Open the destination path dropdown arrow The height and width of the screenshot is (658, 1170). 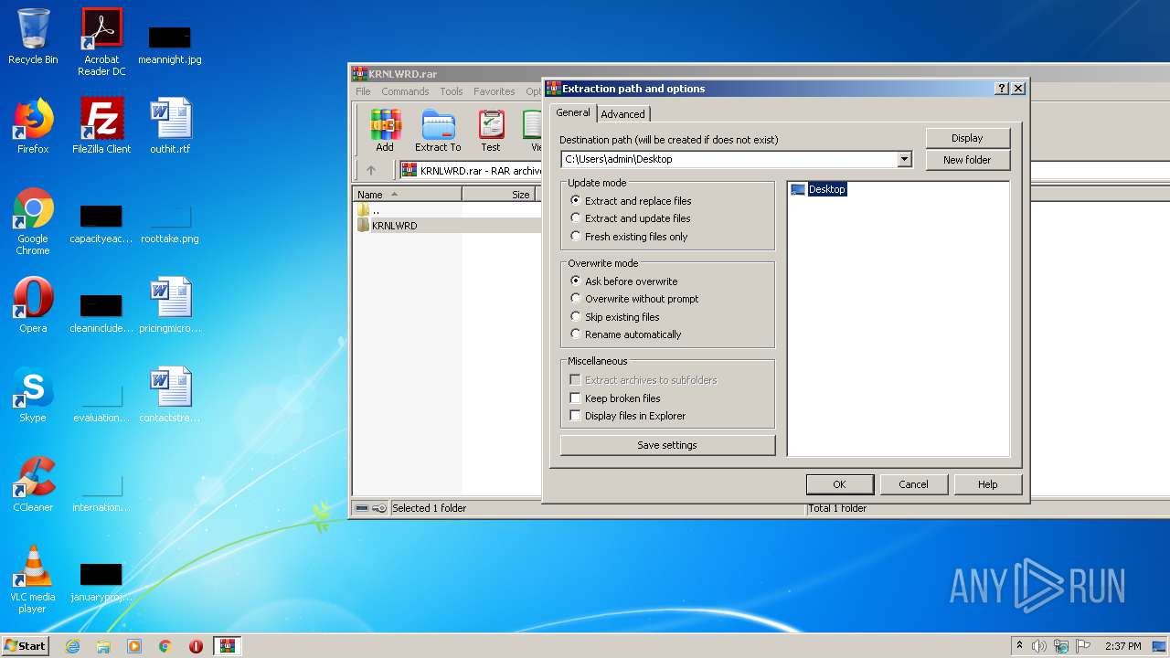(x=904, y=159)
